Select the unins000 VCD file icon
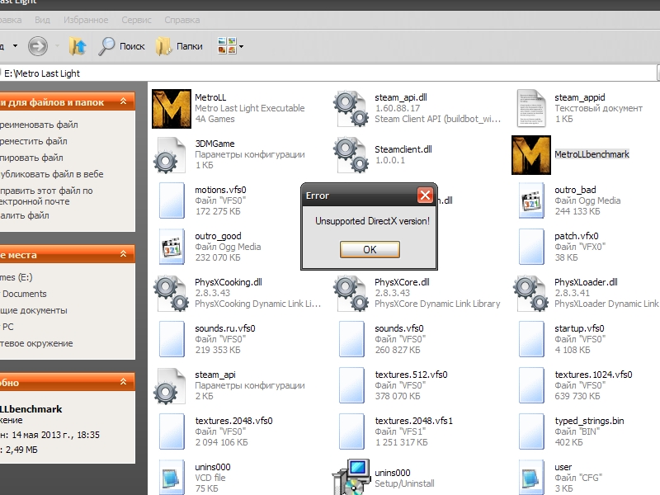Screen dimensions: 660x495 172,478
